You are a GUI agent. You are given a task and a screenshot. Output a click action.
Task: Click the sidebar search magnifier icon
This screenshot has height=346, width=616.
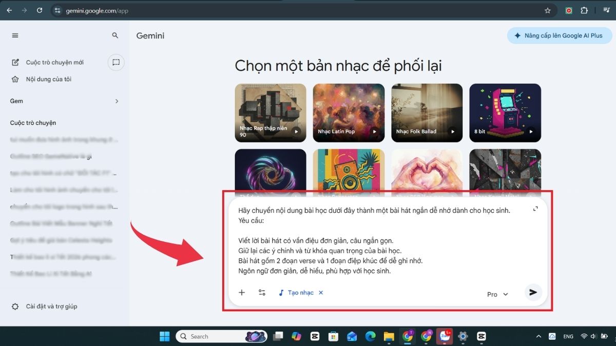coord(115,35)
